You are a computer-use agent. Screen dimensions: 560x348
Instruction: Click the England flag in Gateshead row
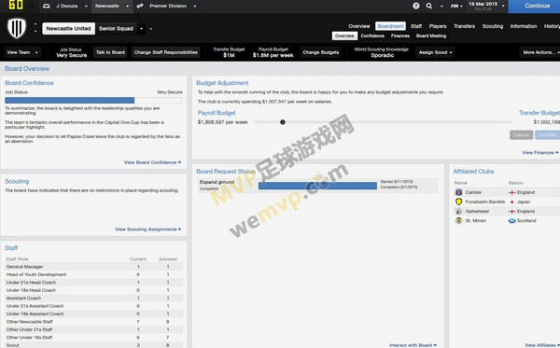[x=511, y=211]
